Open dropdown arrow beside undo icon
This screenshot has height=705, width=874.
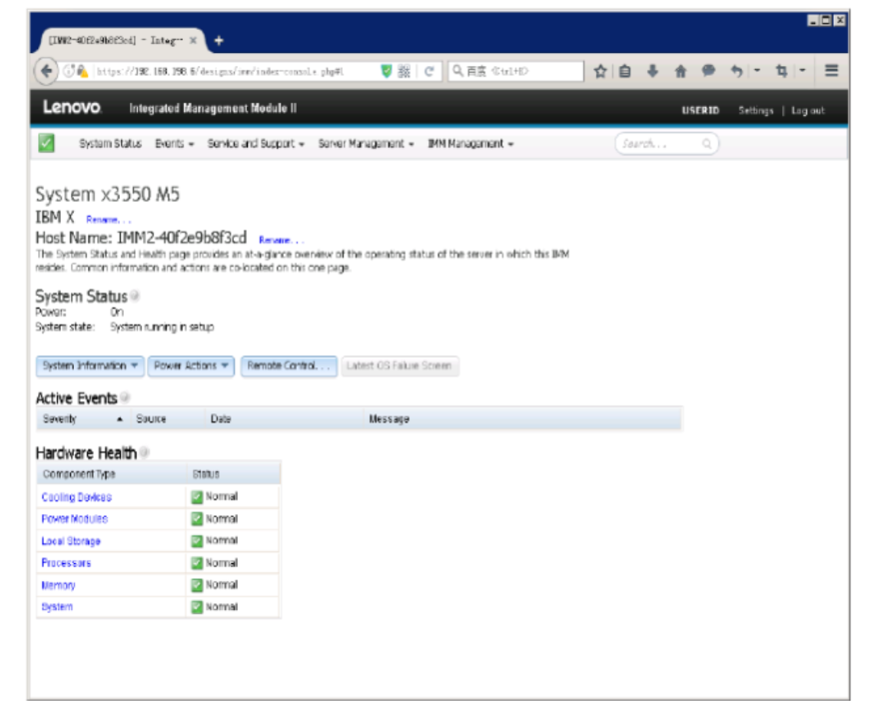pos(757,70)
